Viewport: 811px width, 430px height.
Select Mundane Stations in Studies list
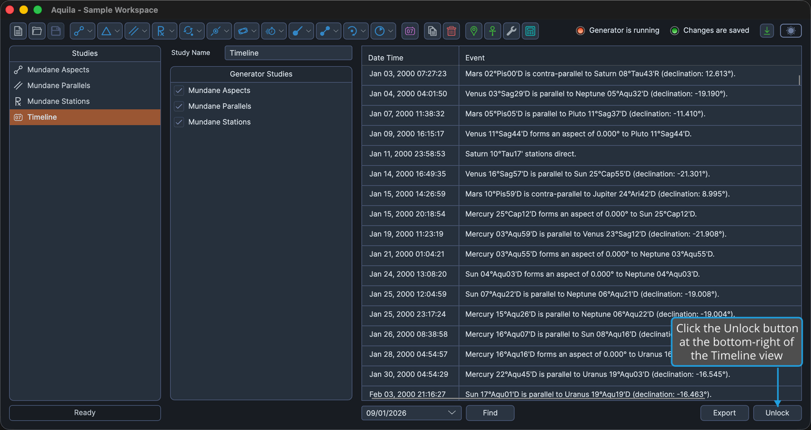click(x=85, y=101)
